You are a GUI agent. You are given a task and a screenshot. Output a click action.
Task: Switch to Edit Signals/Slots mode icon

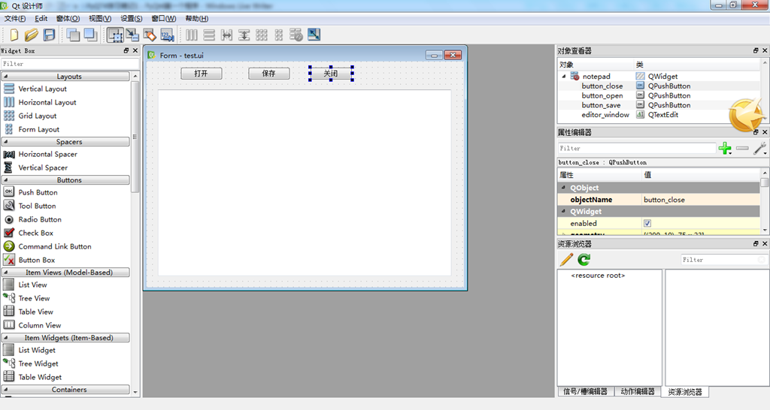pos(132,35)
